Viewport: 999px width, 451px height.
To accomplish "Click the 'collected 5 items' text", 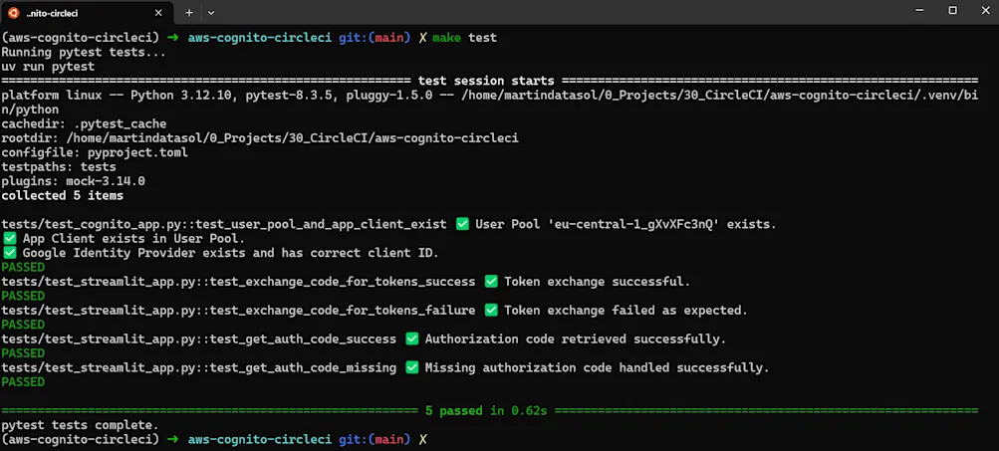I will [x=63, y=195].
